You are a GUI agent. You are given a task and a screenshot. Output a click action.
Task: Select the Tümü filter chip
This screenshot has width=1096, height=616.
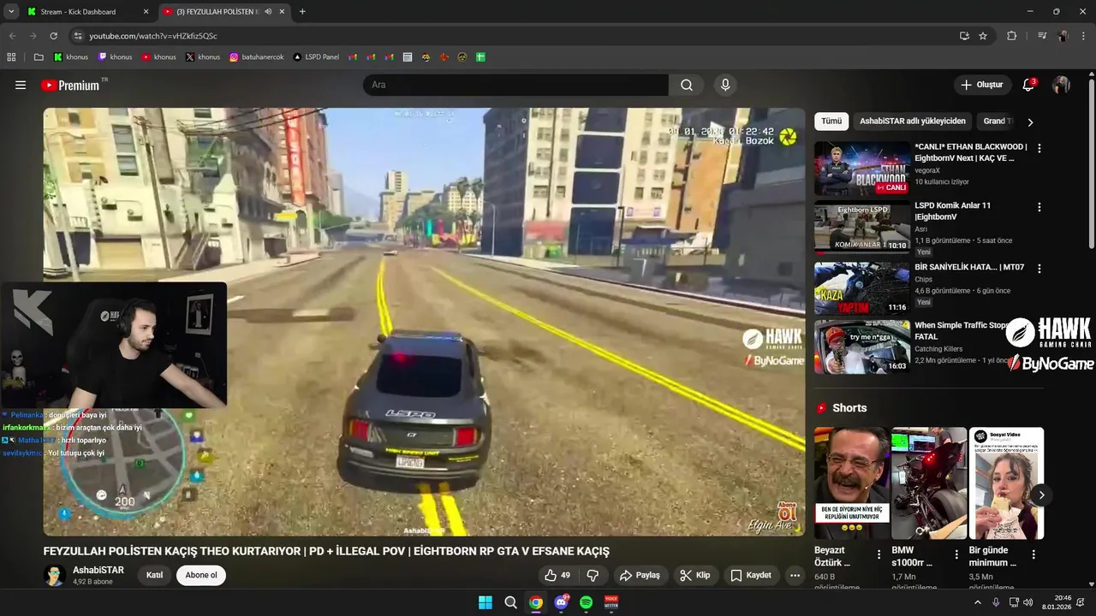(831, 121)
